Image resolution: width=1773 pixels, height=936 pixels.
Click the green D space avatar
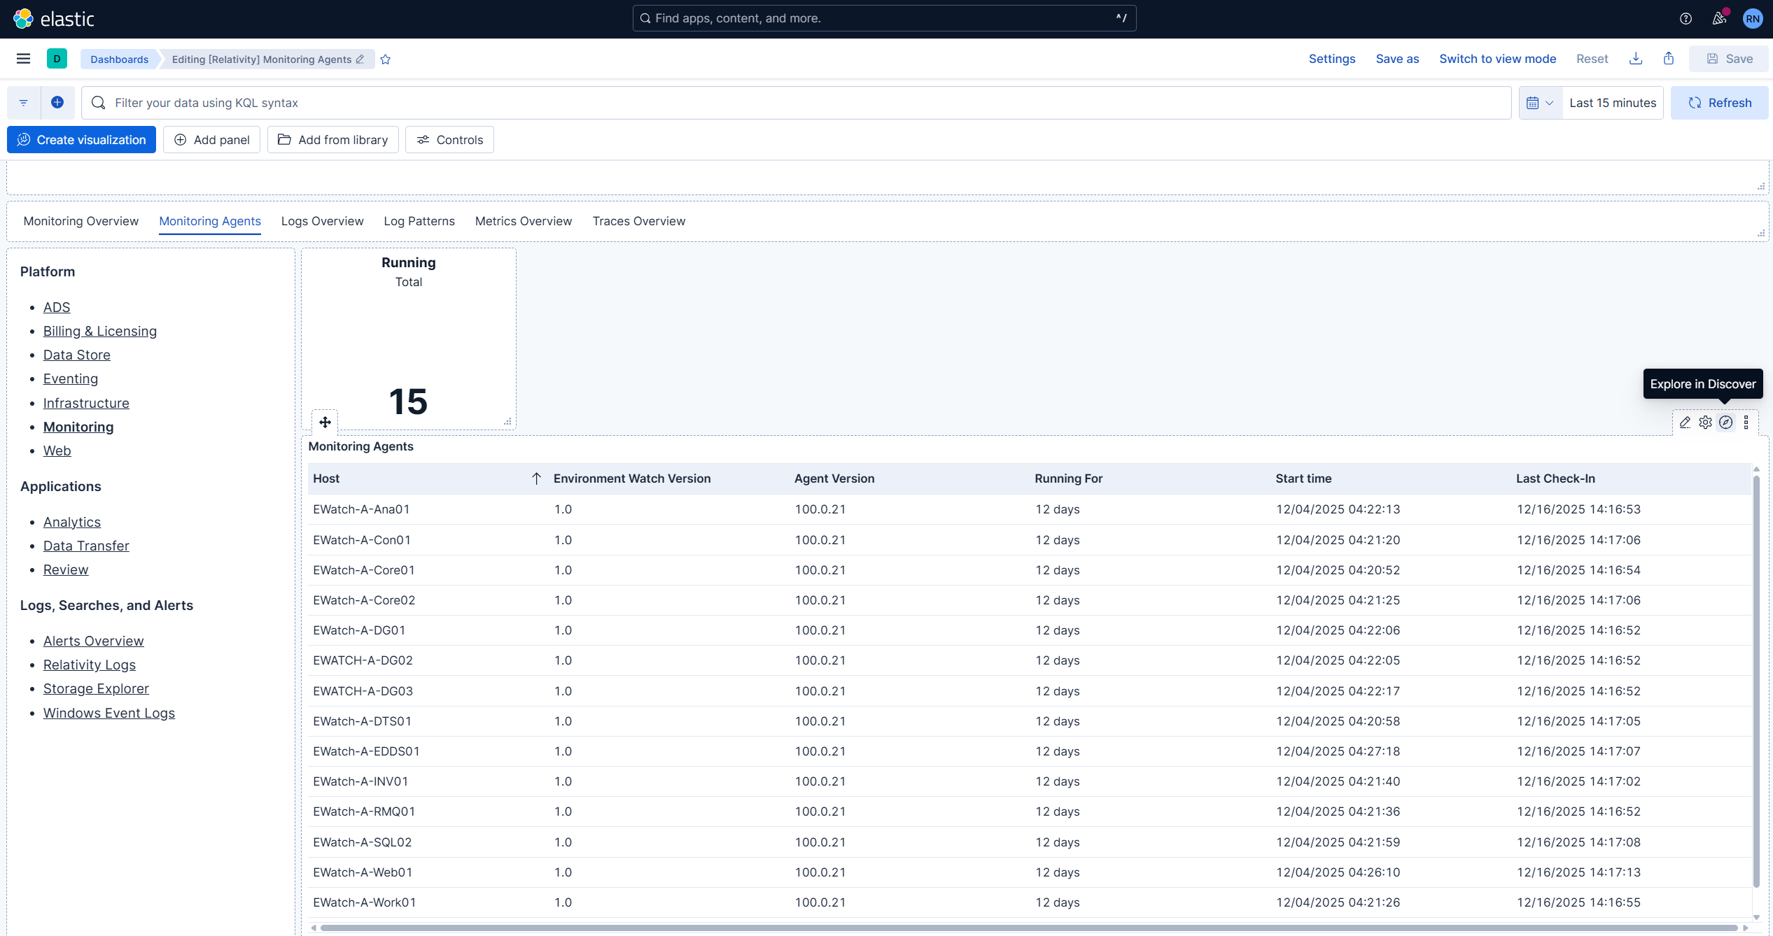point(57,59)
